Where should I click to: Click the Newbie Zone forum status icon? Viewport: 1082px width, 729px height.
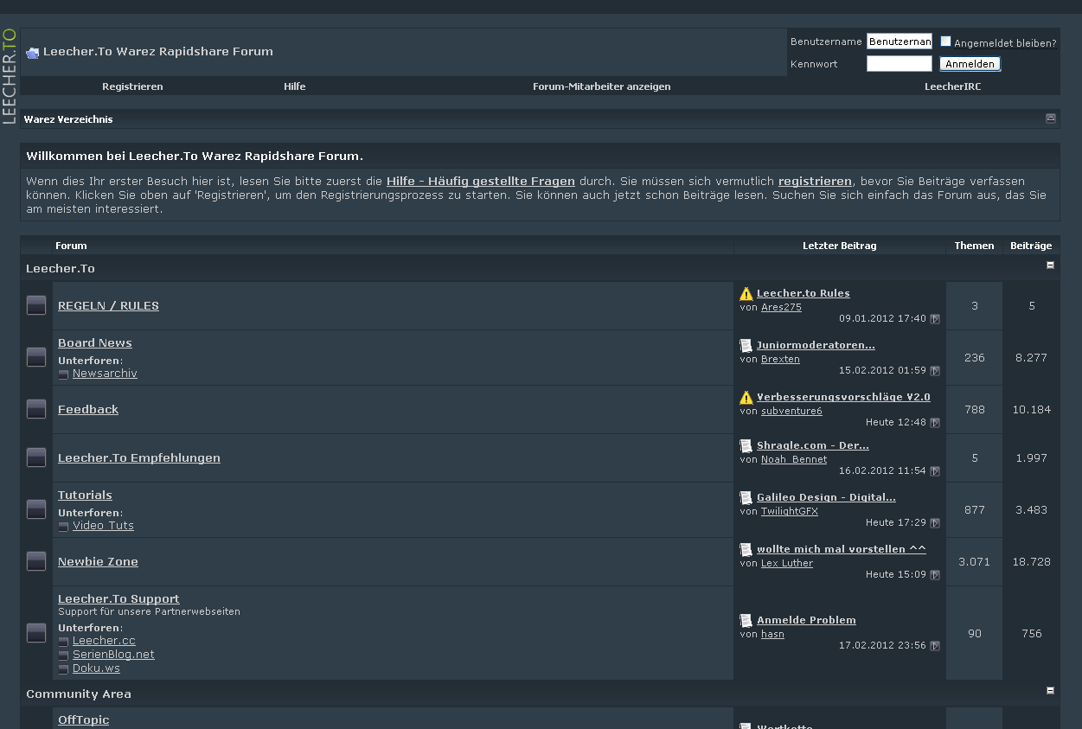(36, 561)
